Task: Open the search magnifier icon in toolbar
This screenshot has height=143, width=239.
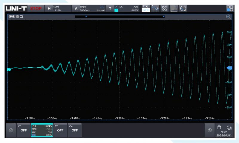Action: coord(183,8)
